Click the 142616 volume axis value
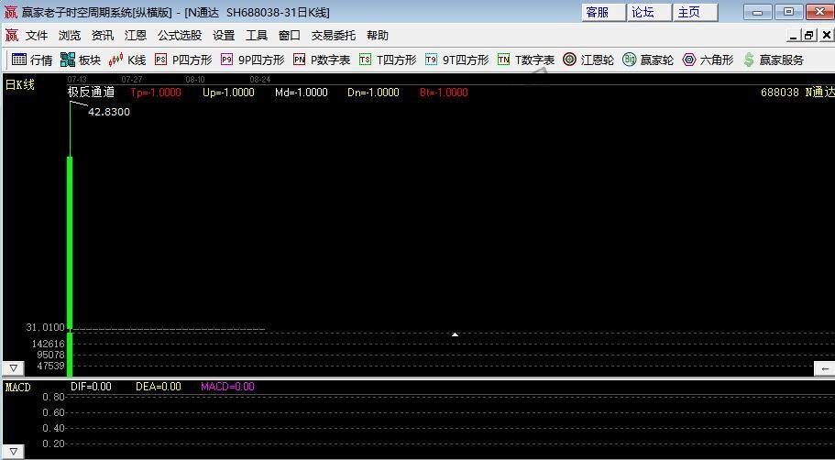Screen dimensions: 835x460 (x=48, y=344)
